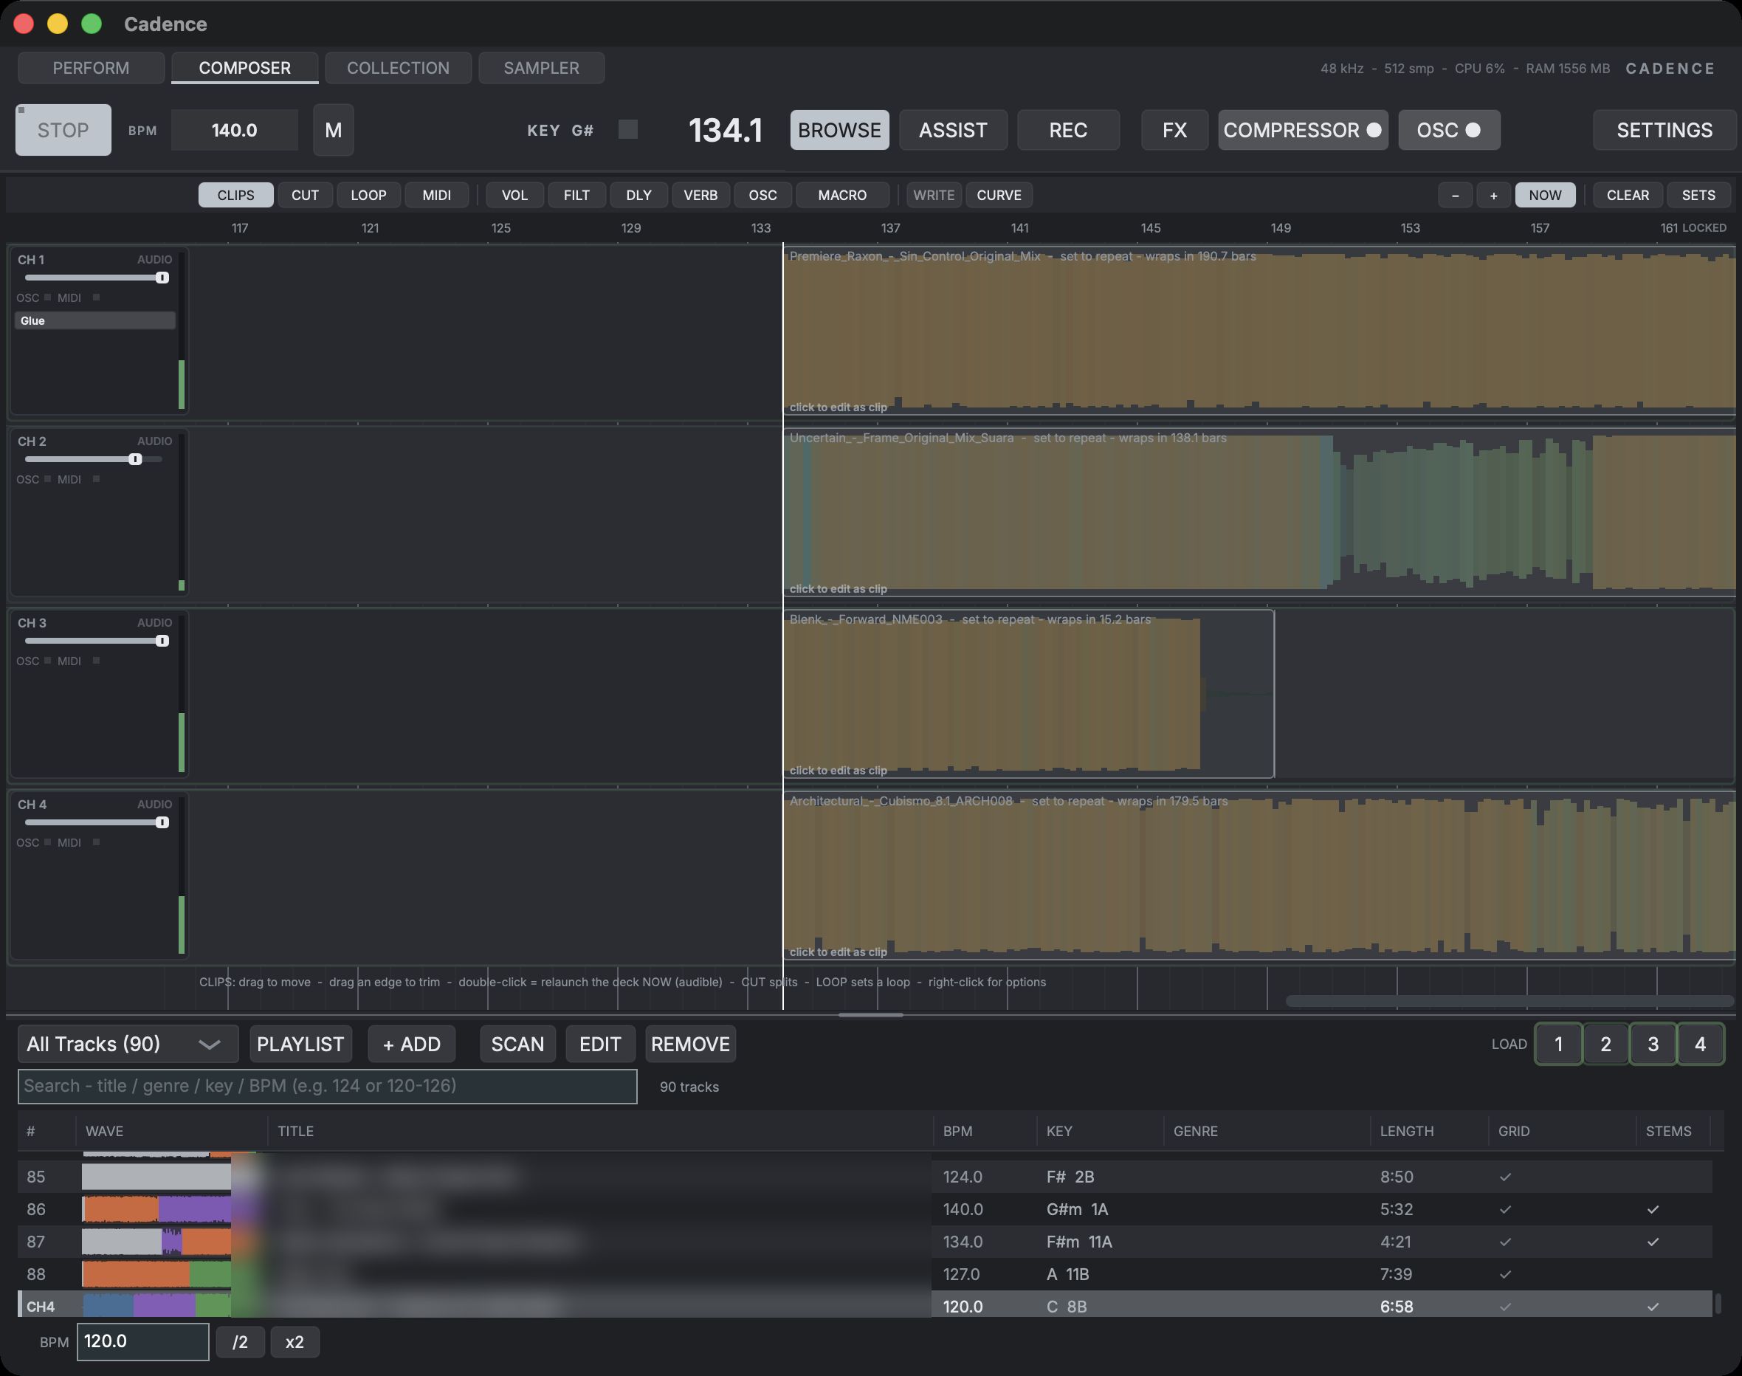Image resolution: width=1742 pixels, height=1376 pixels.
Task: Jump timeline to NOW
Action: (x=1545, y=195)
